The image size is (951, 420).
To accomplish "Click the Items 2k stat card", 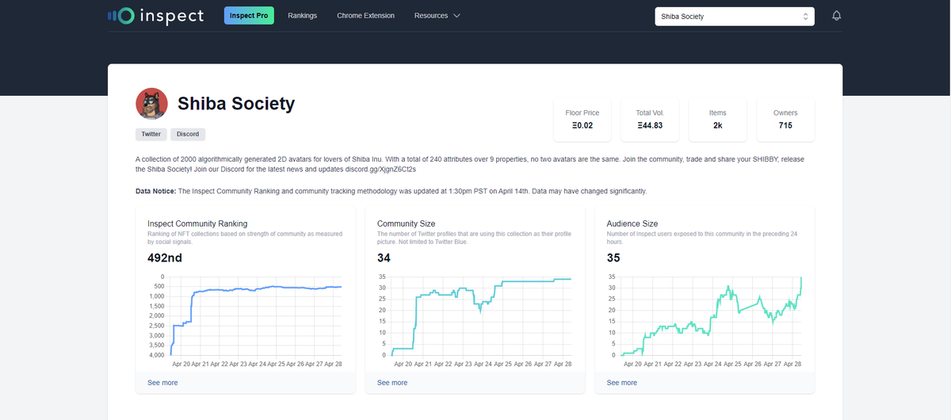I will point(718,119).
